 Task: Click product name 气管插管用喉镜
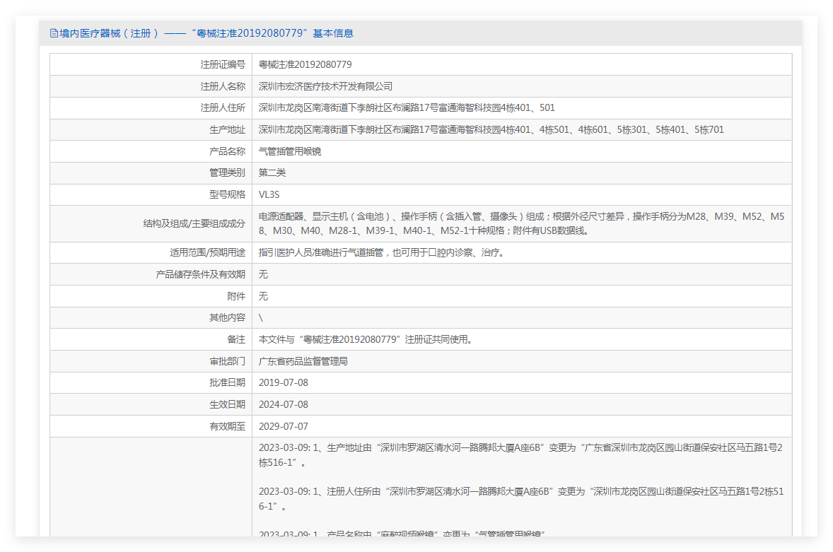(289, 151)
